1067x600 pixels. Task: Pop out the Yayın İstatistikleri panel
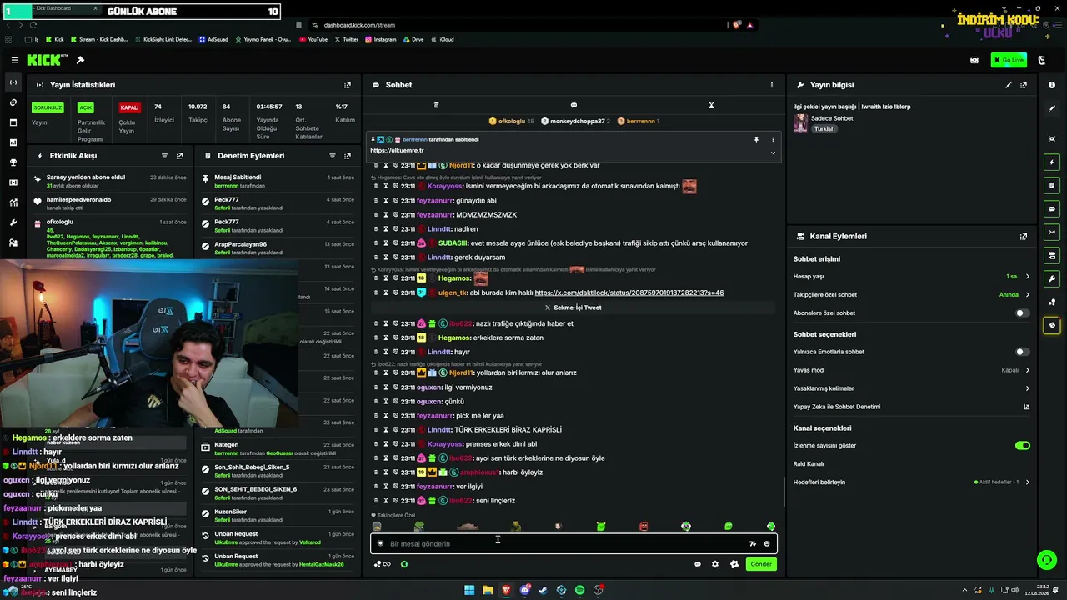tap(348, 85)
